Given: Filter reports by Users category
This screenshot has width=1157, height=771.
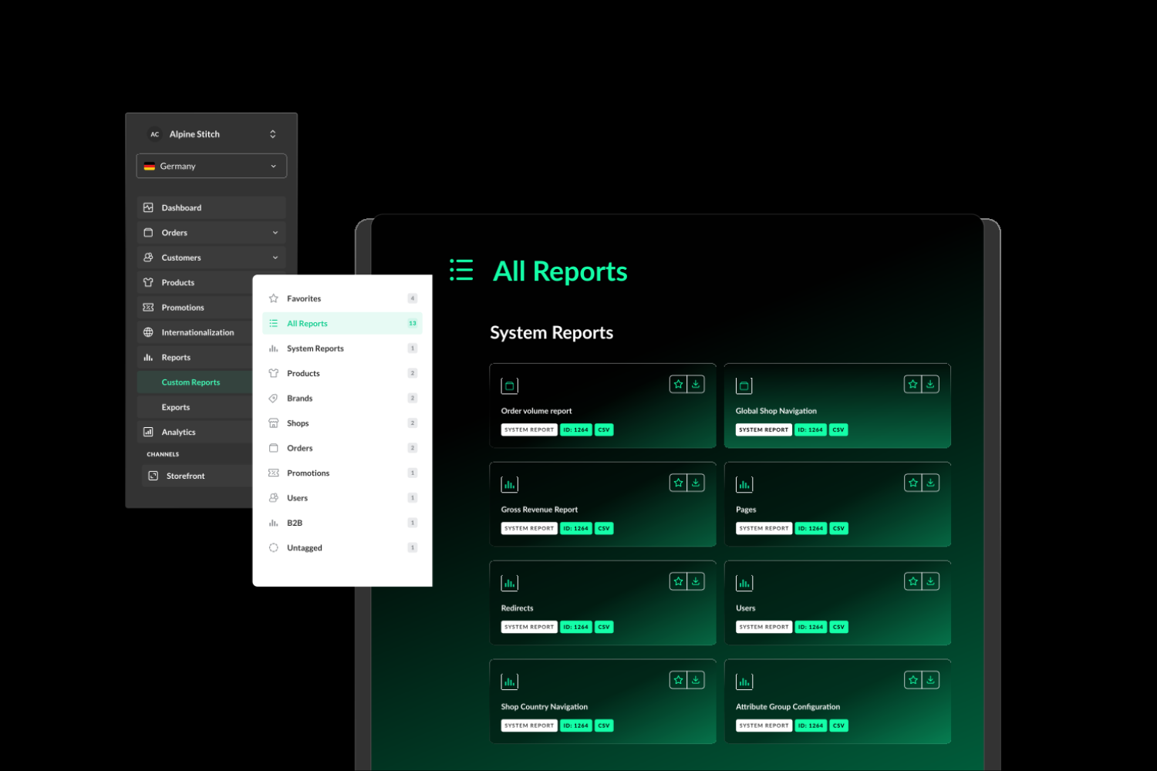Looking at the screenshot, I should click(342, 498).
